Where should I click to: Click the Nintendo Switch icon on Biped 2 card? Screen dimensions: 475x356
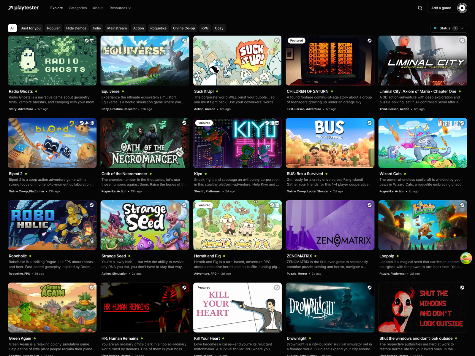click(92, 123)
